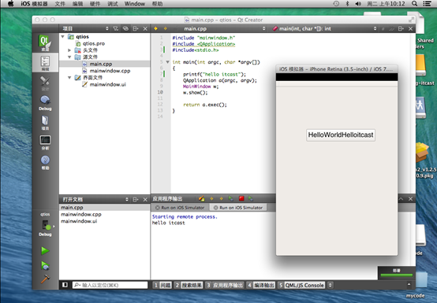The image size is (437, 303).
Task: Build project with hammer icon
Action: coord(45,279)
